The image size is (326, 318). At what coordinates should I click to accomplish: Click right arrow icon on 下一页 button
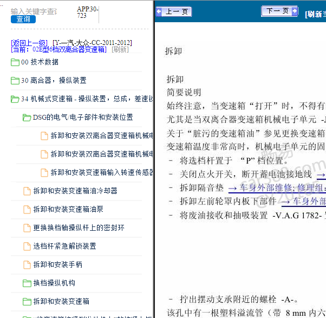click(295, 11)
